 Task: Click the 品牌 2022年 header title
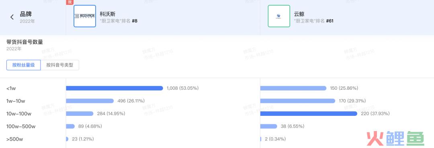pyautogui.click(x=27, y=17)
